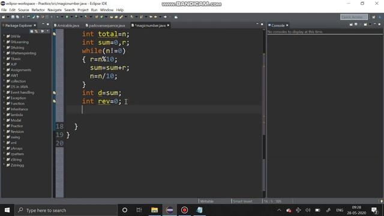Image resolution: width=384 pixels, height=216 pixels.
Task: Open the Help menu
Action: [120, 10]
